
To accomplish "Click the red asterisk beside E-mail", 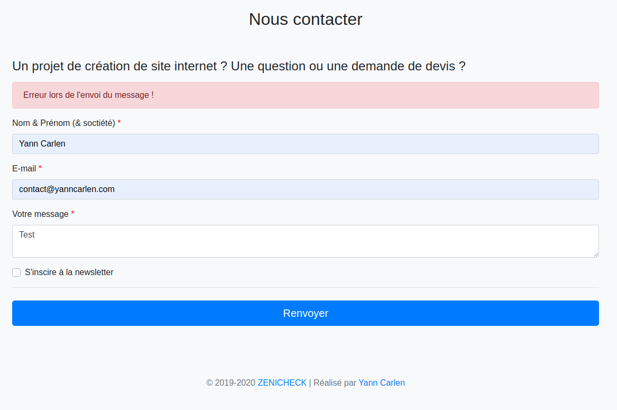I will pos(40,168).
